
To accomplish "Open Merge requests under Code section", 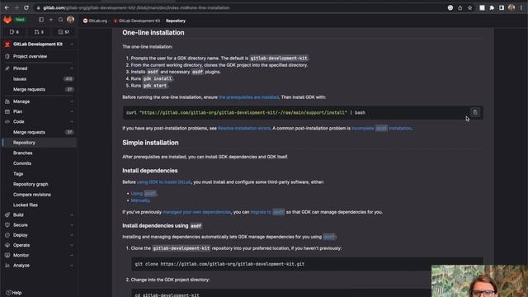I will [x=40, y=132].
